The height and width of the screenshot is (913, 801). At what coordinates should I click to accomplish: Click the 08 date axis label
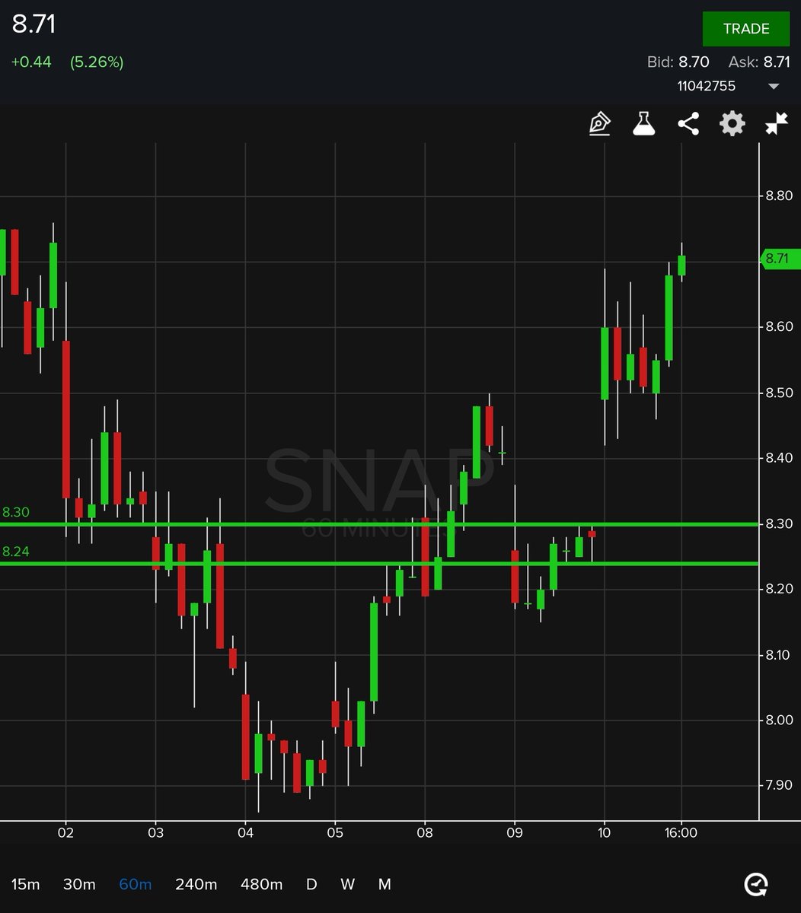tap(425, 832)
